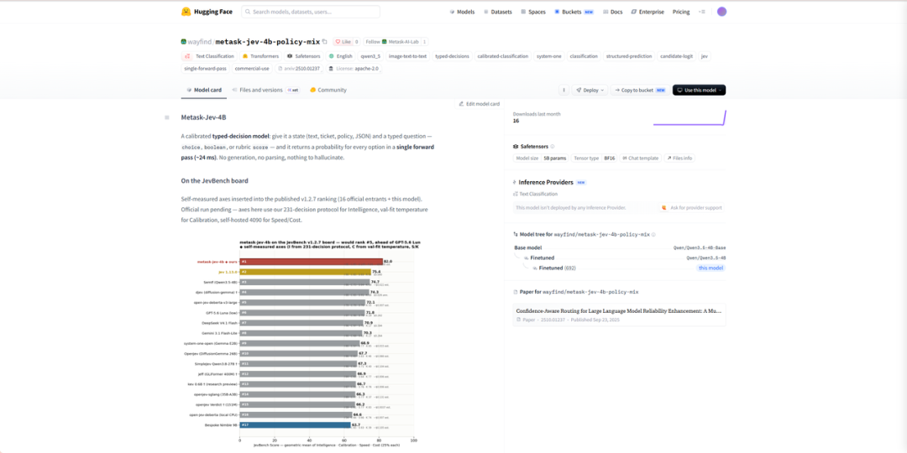The image size is (907, 453).
Task: Click the License apache-2.0 tag
Action: click(x=354, y=68)
